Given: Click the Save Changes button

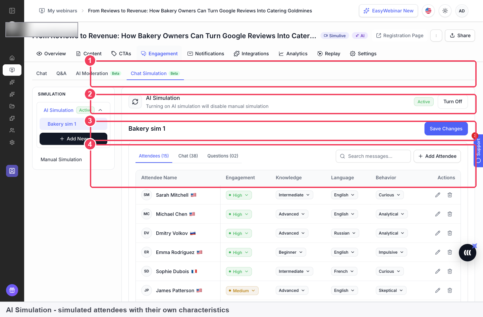Looking at the screenshot, I should [446, 129].
